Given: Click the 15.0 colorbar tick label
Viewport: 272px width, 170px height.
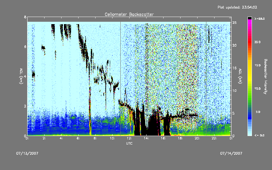Looking at the screenshot, I should 257,65.
